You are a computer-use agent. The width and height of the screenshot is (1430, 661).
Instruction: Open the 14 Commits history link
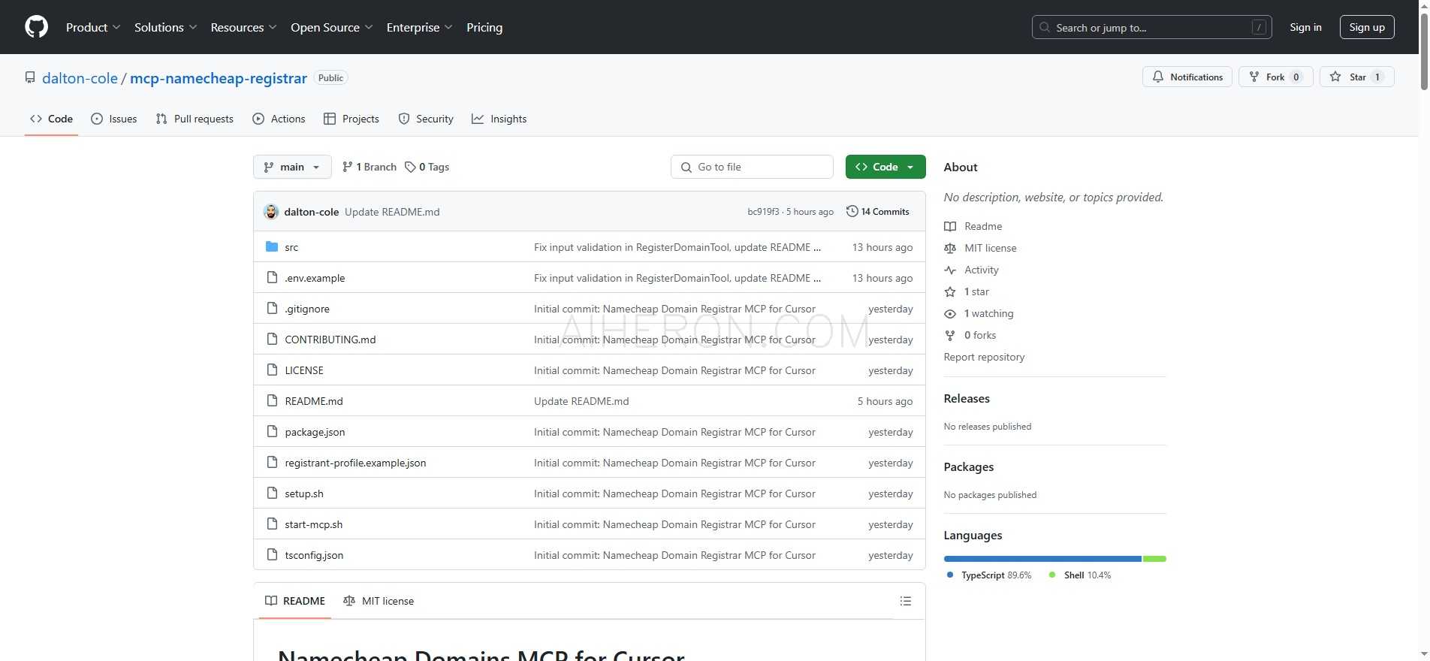tap(877, 212)
